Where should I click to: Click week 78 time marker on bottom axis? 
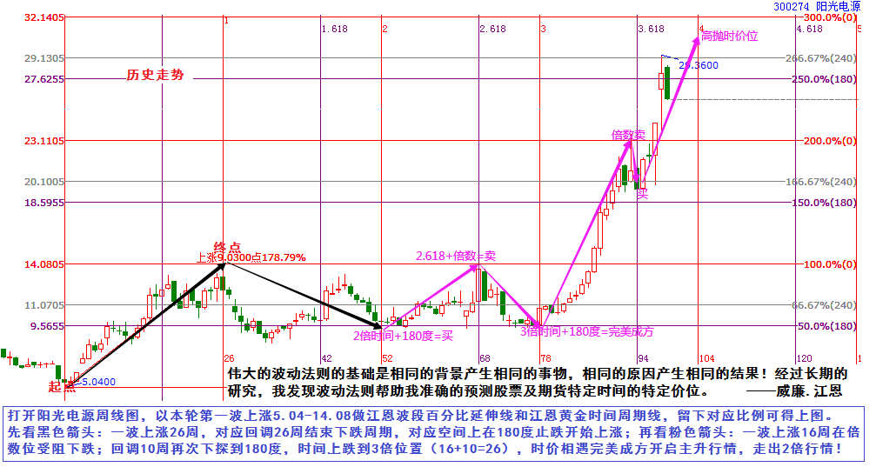point(545,358)
